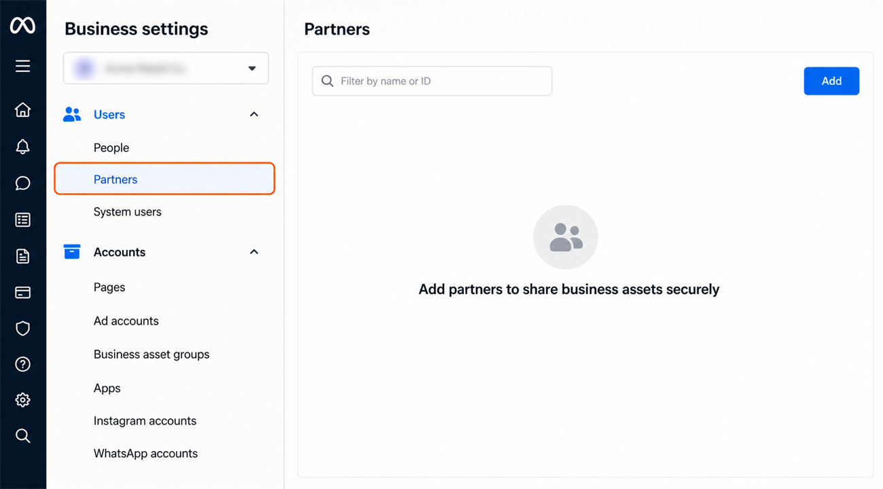The height and width of the screenshot is (489, 883).
Task: Click the Meta logo icon
Action: pyautogui.click(x=22, y=26)
